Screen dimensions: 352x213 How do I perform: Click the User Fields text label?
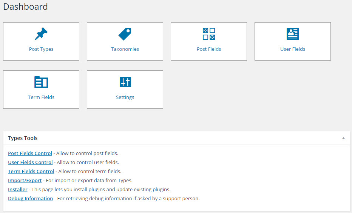pos(292,49)
